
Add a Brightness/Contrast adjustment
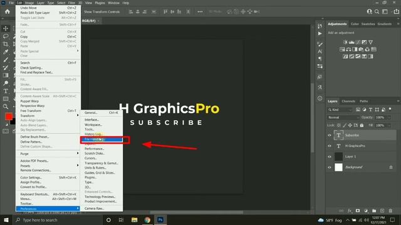[x=345, y=42]
